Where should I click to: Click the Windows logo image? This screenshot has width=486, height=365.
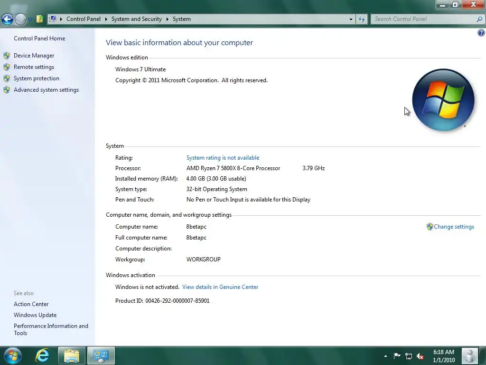click(x=443, y=100)
